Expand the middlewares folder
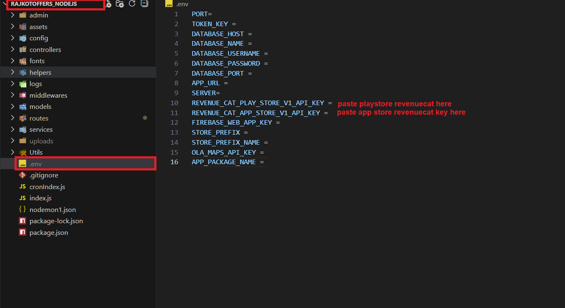565x308 pixels. coord(48,95)
